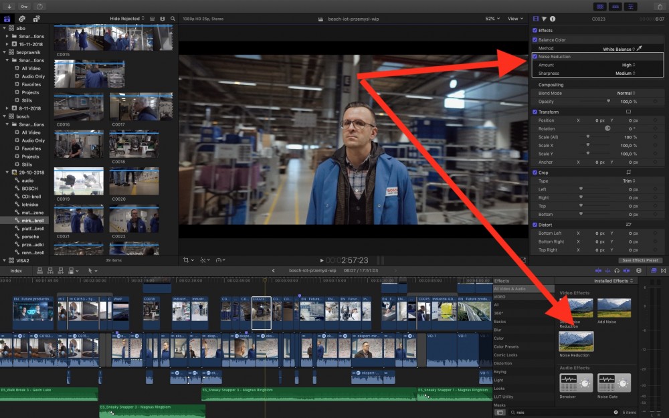Screen dimensions: 669x418
Task: Open the Keyword Editor key button
Action: (24, 7)
